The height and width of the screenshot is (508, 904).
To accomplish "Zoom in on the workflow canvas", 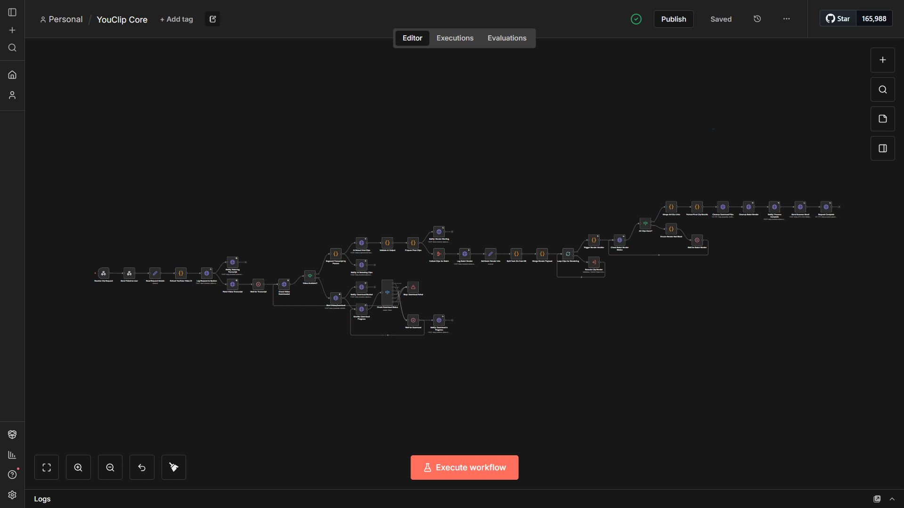I will 78,468.
